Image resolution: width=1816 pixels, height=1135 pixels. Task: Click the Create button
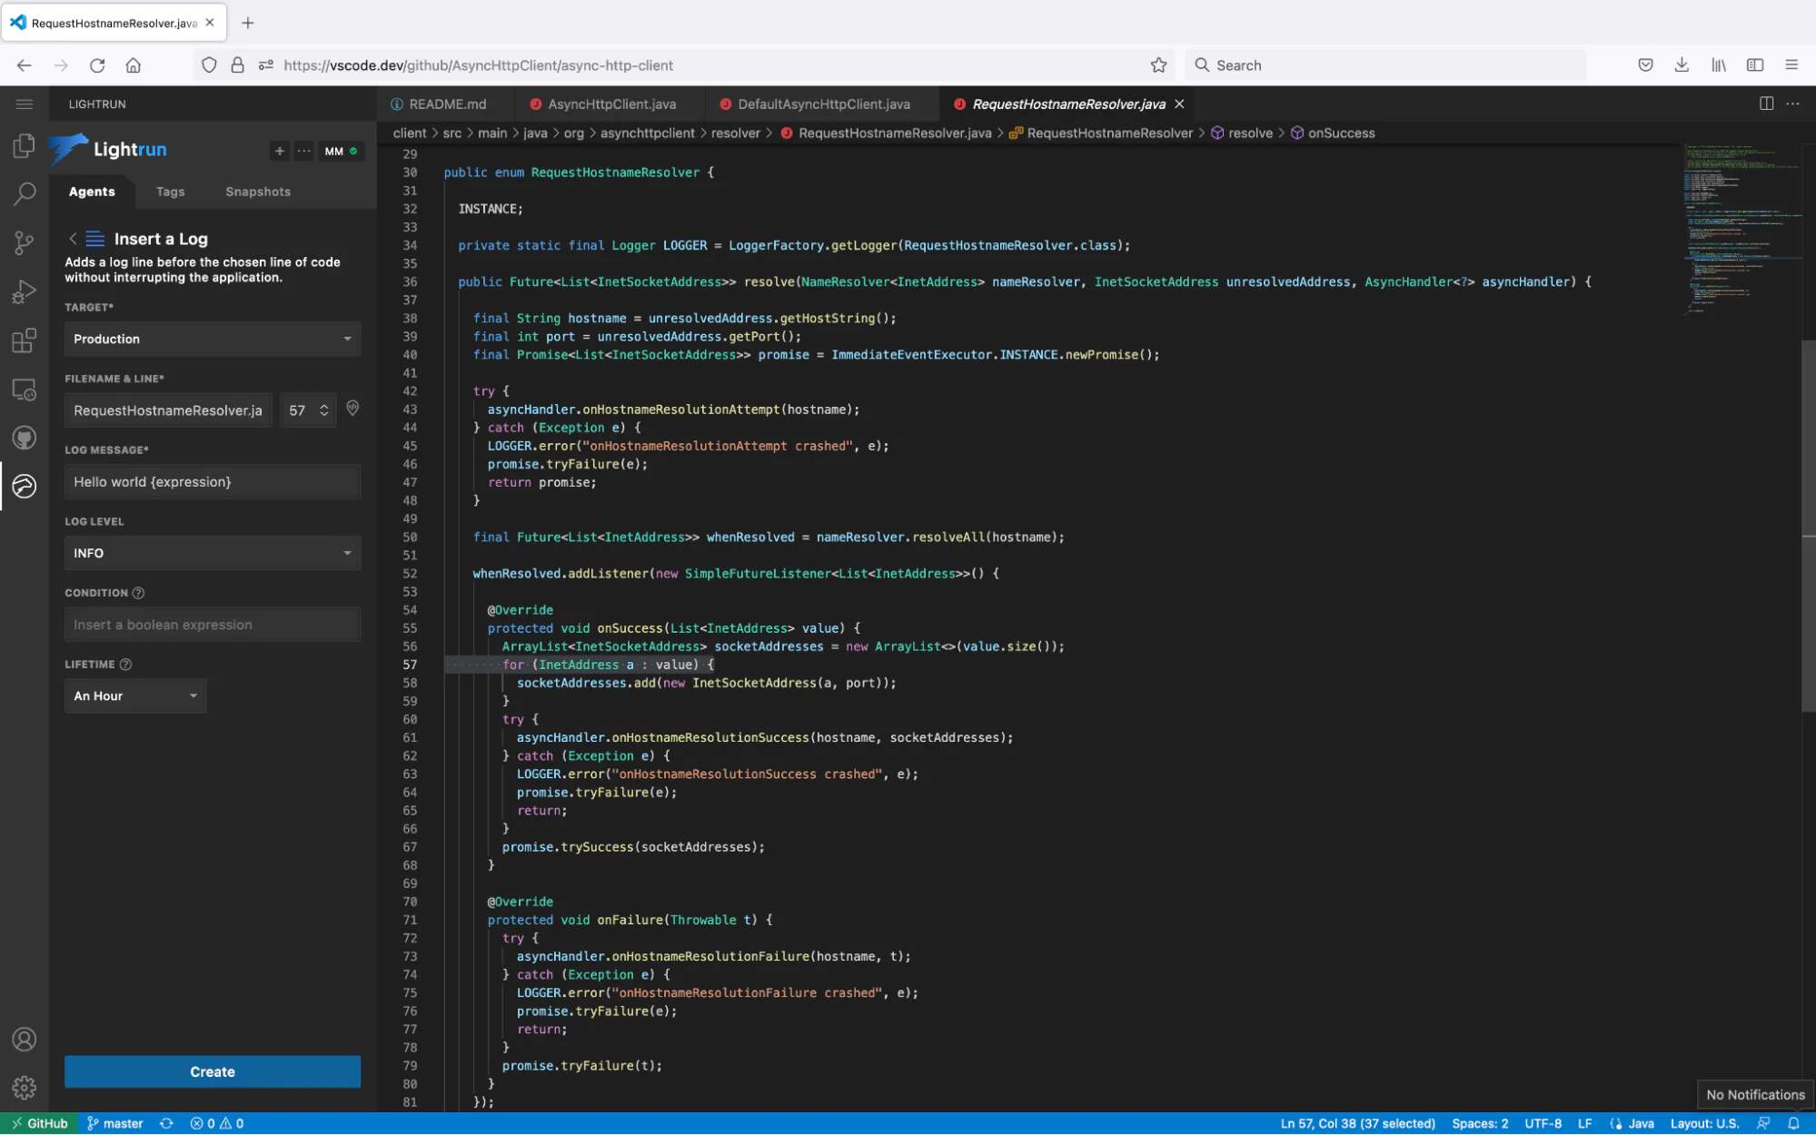212,1071
